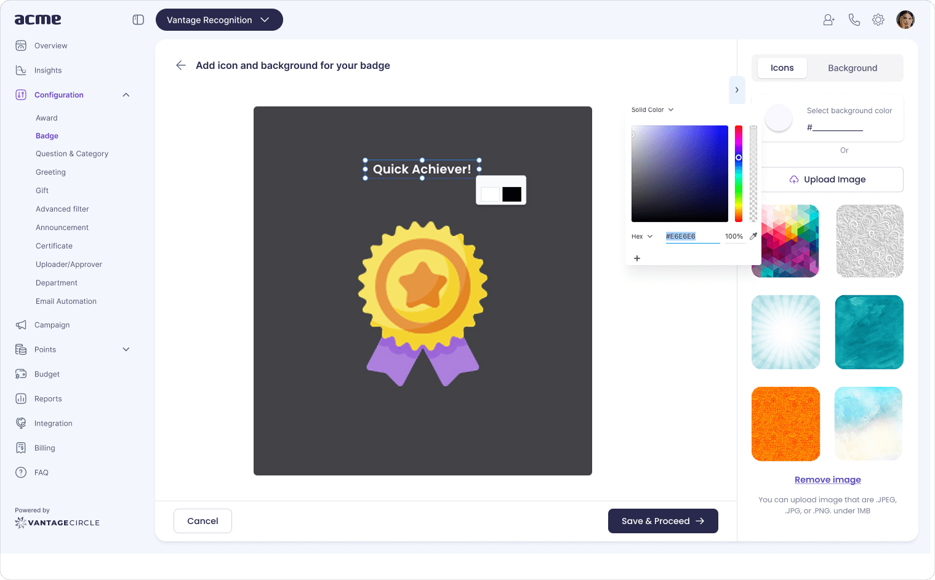Expand the Points section chevron
The width and height of the screenshot is (935, 580).
coord(126,349)
